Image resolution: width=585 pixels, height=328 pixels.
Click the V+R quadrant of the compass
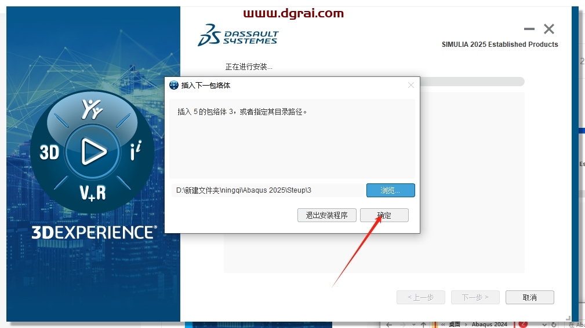pos(93,193)
